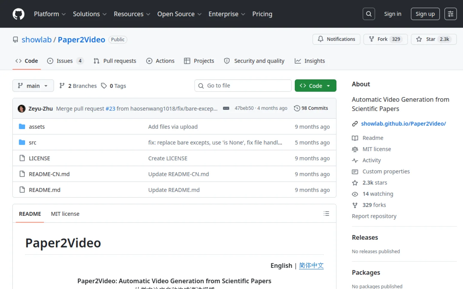Viewport: 463px width, 289px height.
Task: Expand the Resources menu
Action: tap(132, 14)
